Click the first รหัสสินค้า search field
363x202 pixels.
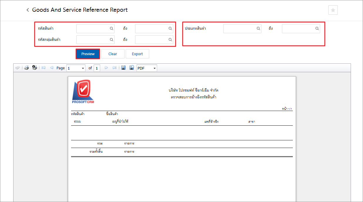coord(93,28)
